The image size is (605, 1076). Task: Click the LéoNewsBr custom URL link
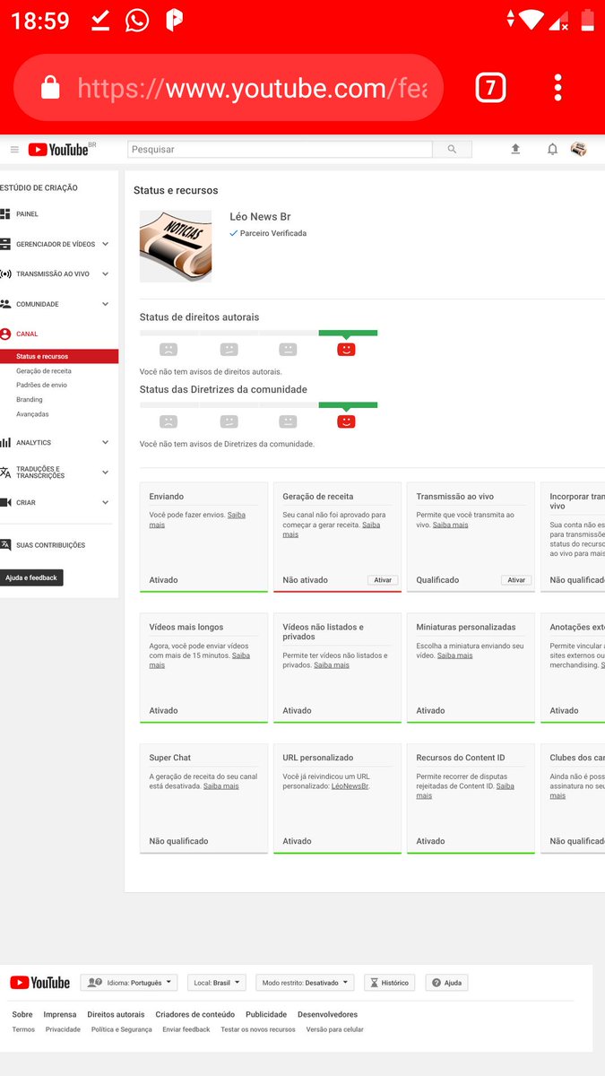coord(350,786)
